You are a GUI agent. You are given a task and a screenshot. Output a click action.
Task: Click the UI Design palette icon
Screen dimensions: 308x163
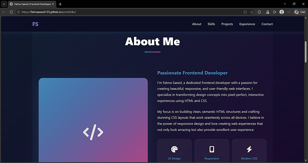click(x=174, y=149)
